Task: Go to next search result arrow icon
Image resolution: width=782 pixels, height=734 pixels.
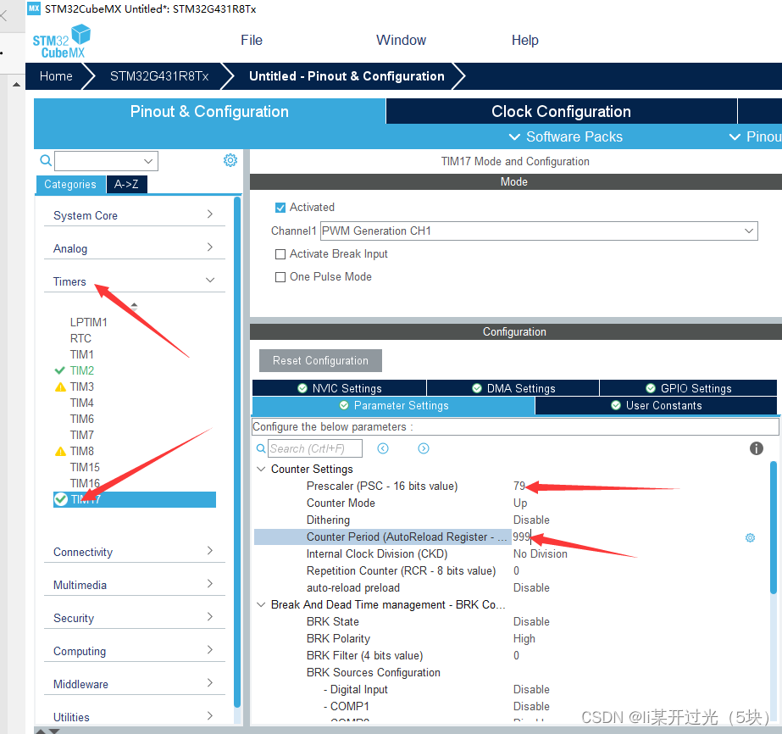Action: 424,448
